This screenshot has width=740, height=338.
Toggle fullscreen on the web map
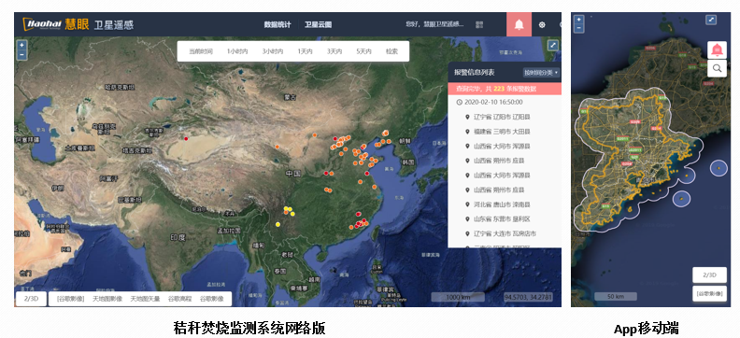coord(552,45)
